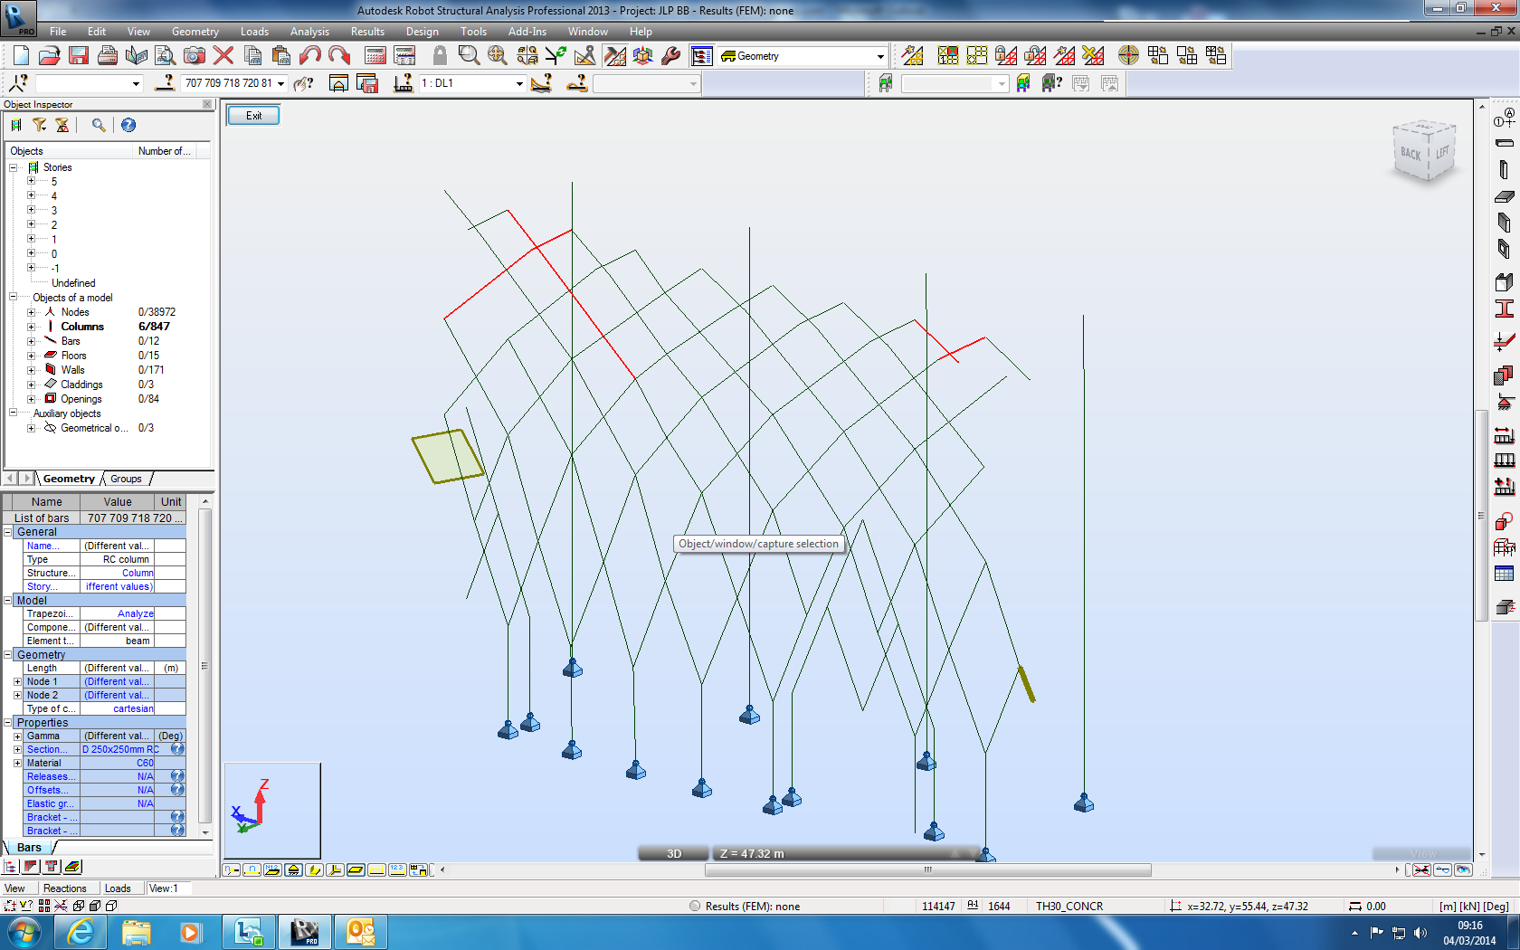Screen dimensions: 1520x950
Task: Take a screenshot with the camera tool
Action: point(194,55)
